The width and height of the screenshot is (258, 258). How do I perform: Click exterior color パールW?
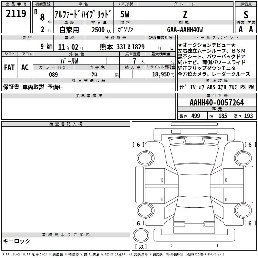(x=69, y=61)
